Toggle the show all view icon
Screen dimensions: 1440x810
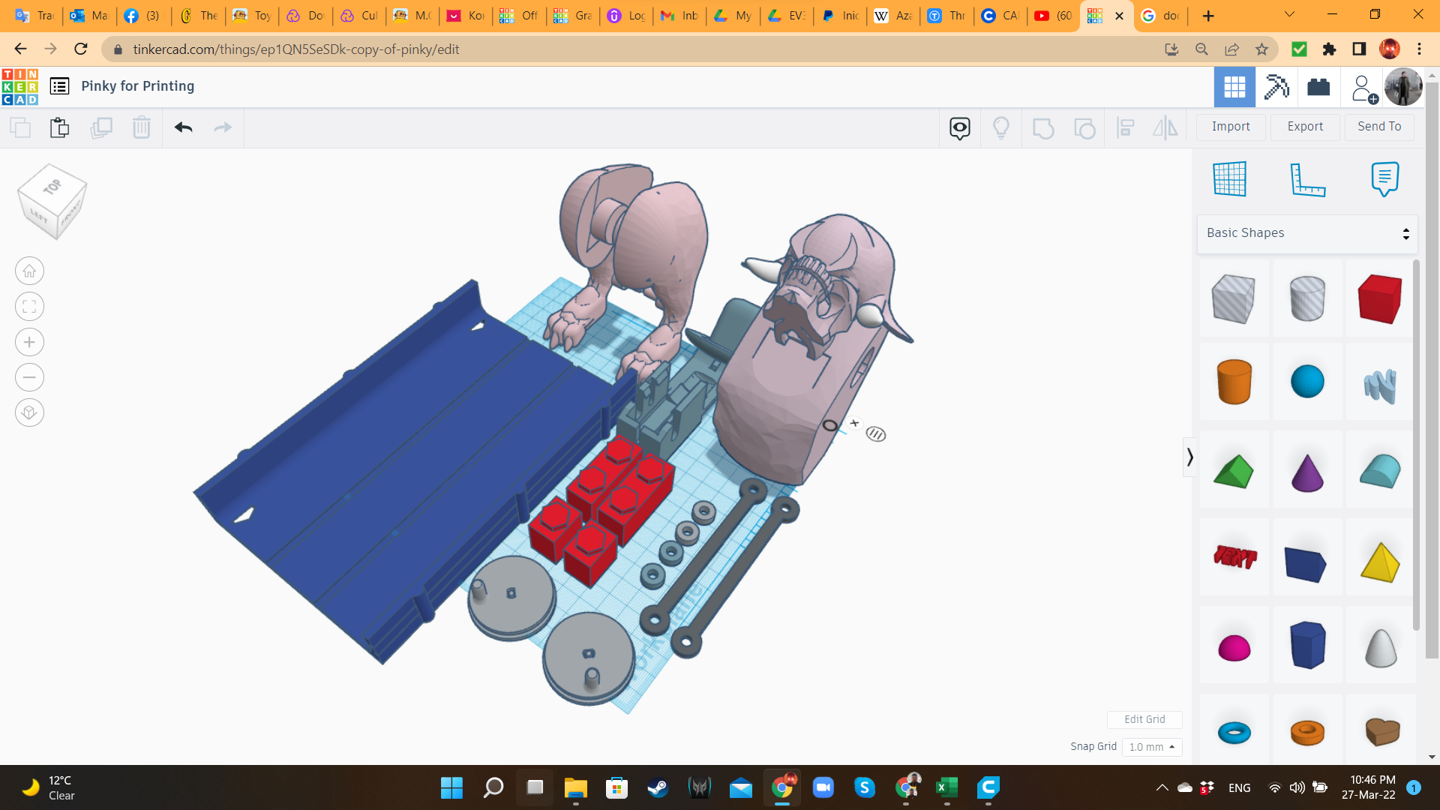coord(960,128)
